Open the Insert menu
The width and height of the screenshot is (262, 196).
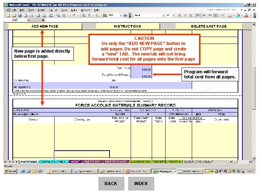pyautogui.click(x=41, y=10)
